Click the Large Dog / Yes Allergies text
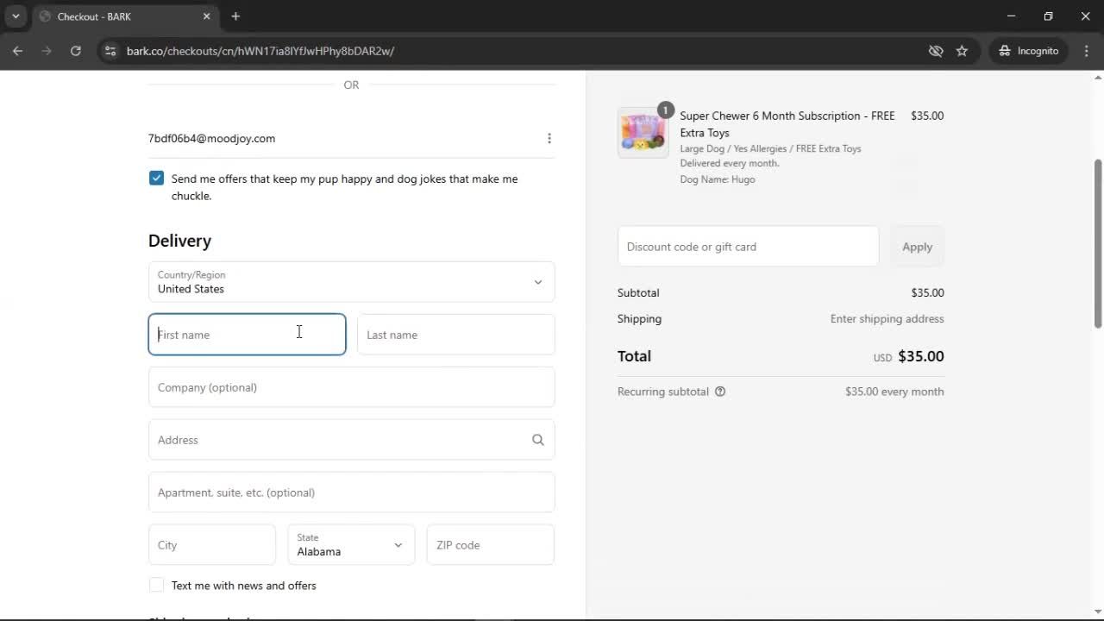Image resolution: width=1104 pixels, height=621 pixels. [x=770, y=148]
